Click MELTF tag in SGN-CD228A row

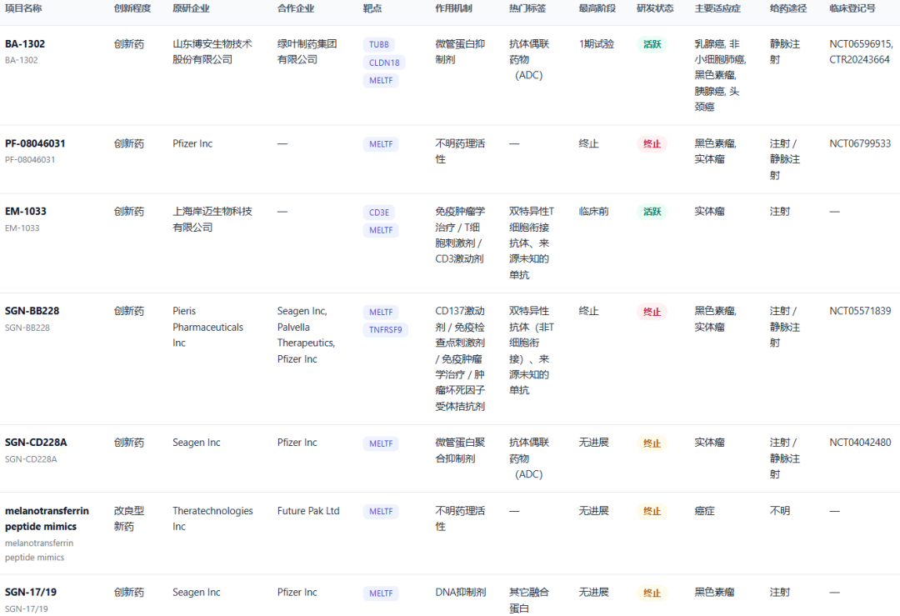(x=381, y=443)
